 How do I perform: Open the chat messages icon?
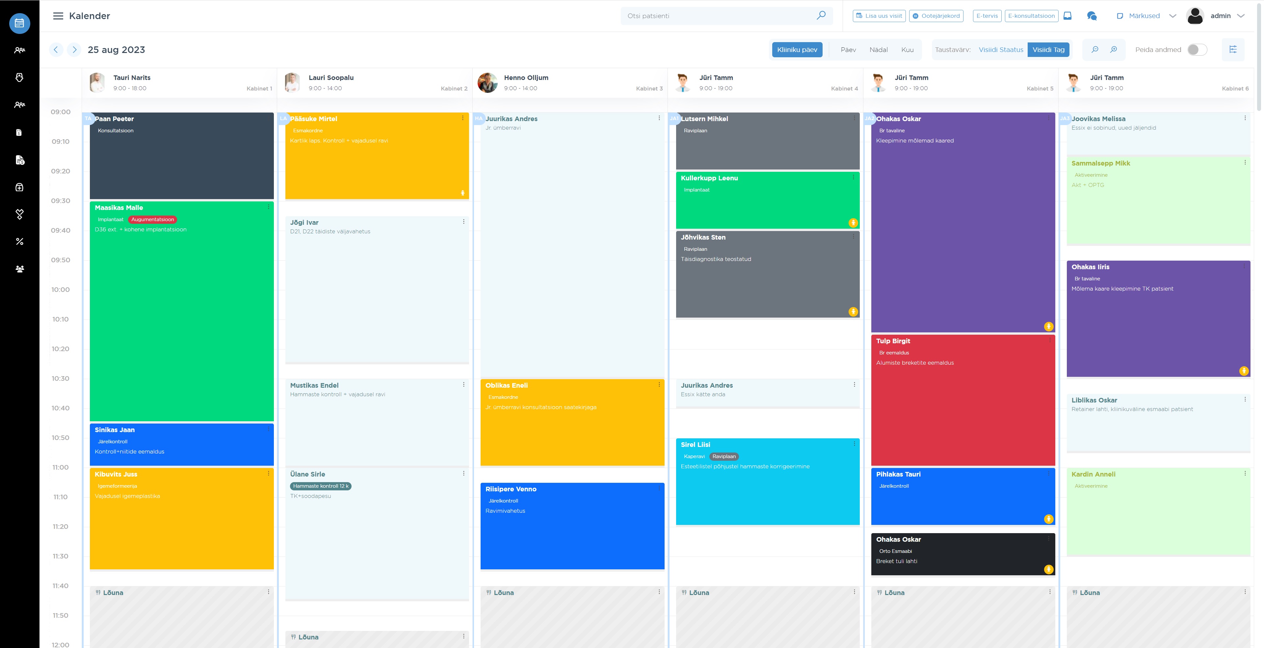[x=1092, y=16]
